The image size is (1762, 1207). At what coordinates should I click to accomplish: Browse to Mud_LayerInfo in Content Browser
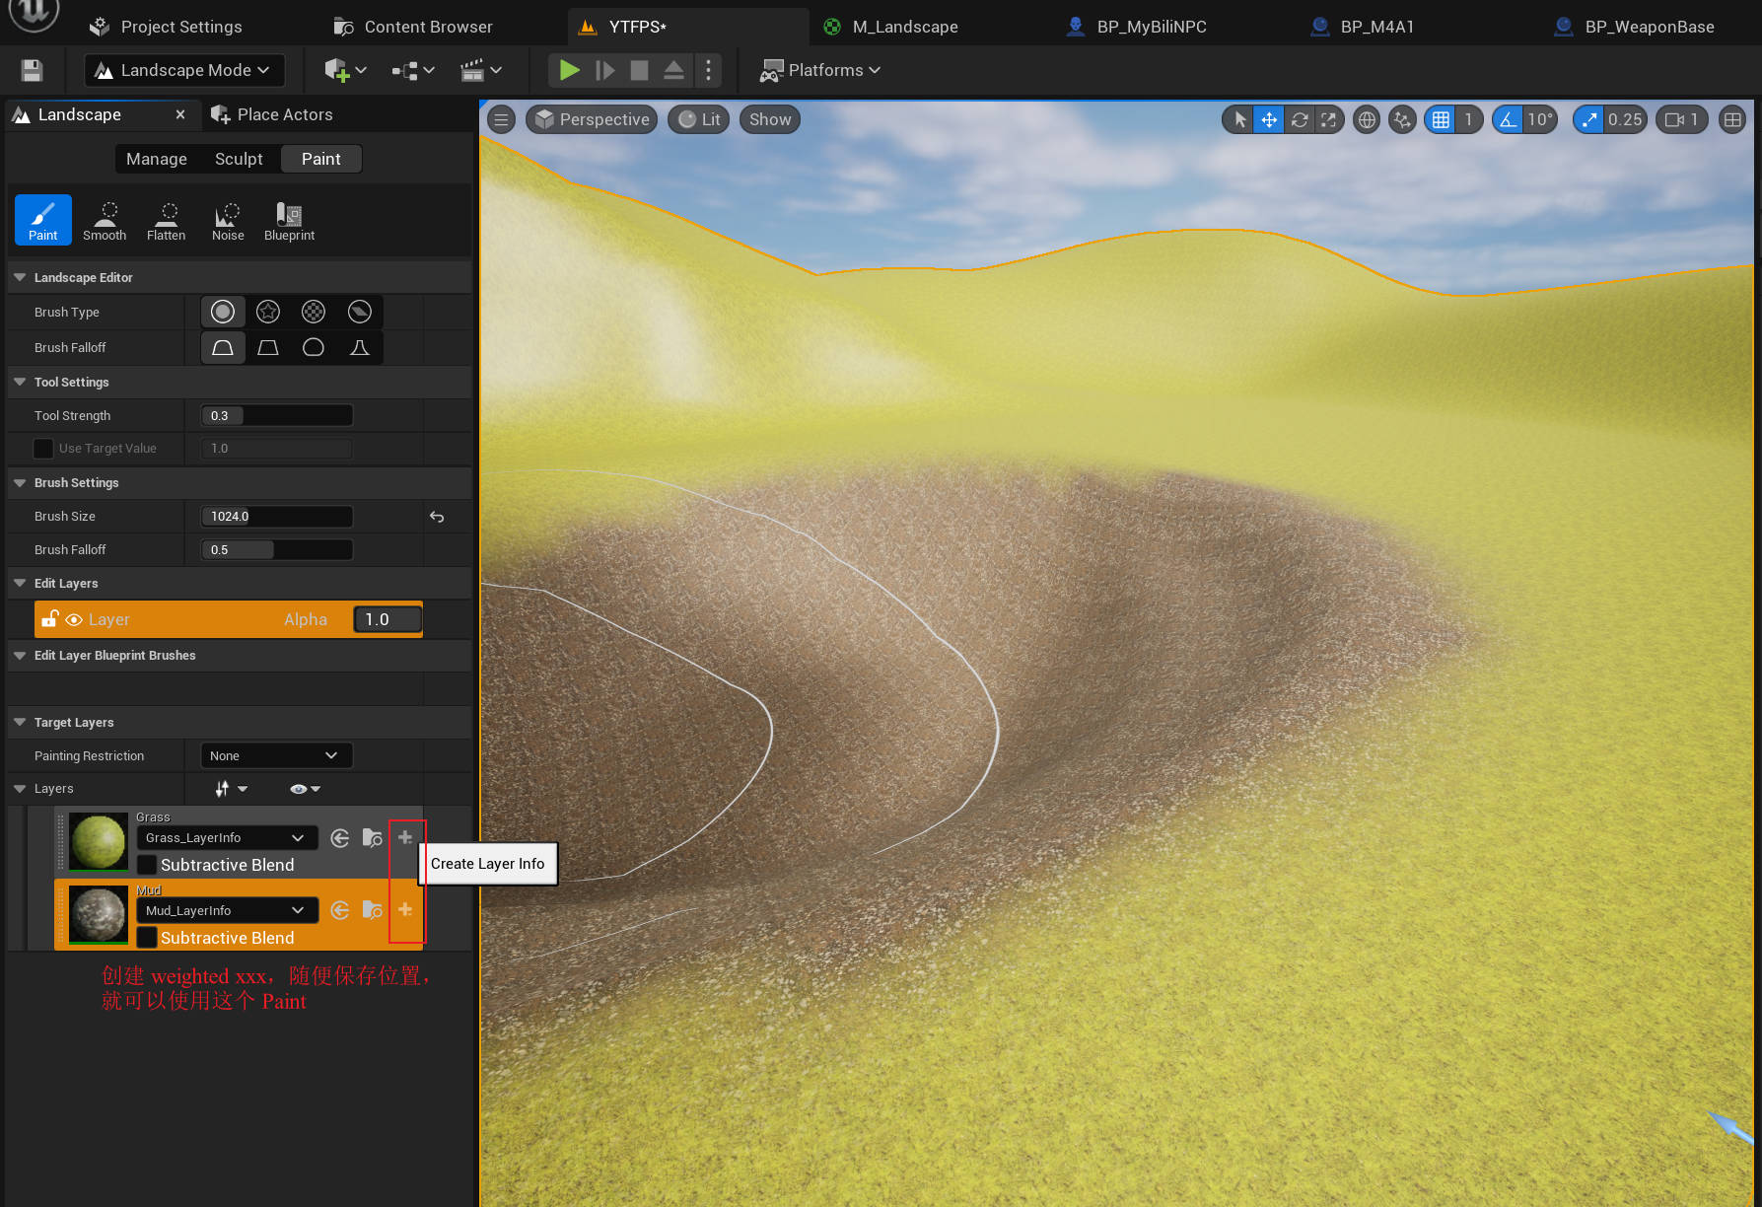point(372,910)
